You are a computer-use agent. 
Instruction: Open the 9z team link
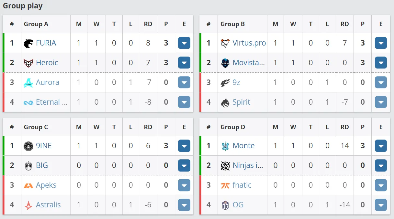pyautogui.click(x=236, y=82)
